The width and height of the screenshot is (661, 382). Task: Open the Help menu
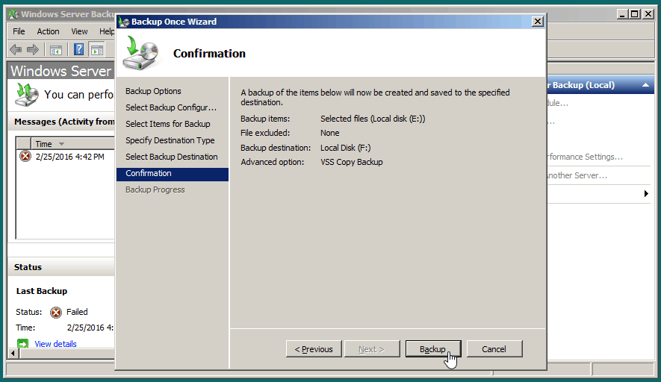tap(107, 31)
